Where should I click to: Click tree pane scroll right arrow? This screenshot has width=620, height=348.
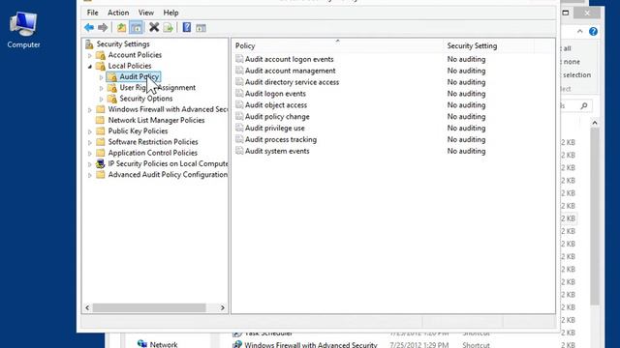pos(223,307)
